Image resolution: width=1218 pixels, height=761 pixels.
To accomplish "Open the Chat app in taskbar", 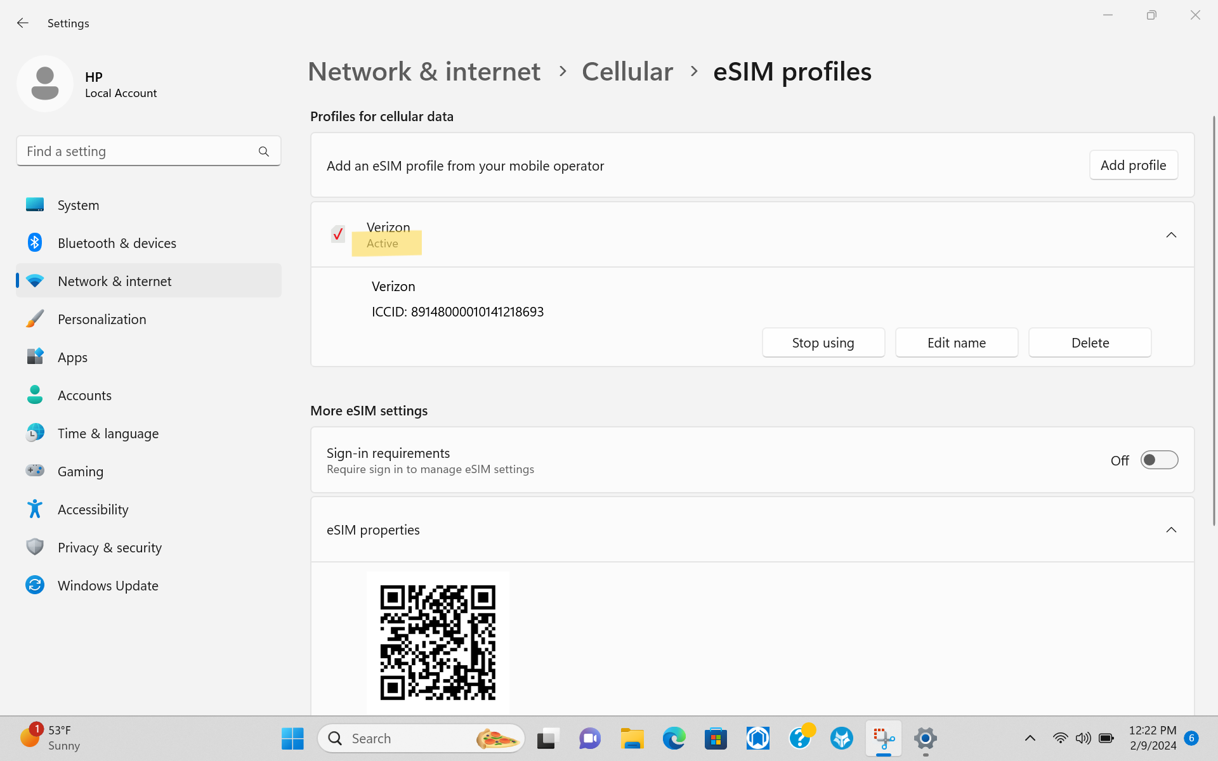I will [x=589, y=738].
